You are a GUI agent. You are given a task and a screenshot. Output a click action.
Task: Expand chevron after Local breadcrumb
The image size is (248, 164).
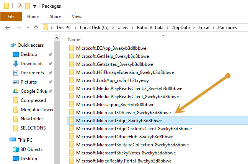point(214,28)
